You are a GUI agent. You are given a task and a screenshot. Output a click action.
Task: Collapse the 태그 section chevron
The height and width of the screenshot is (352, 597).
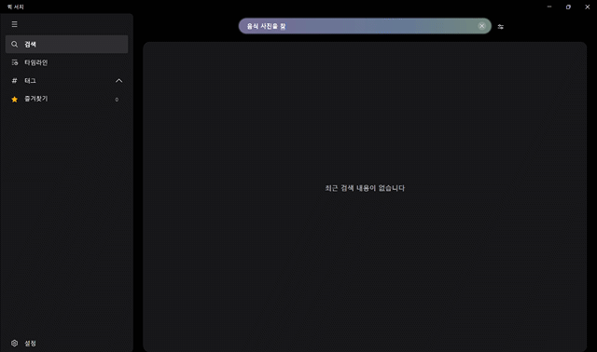(x=118, y=81)
